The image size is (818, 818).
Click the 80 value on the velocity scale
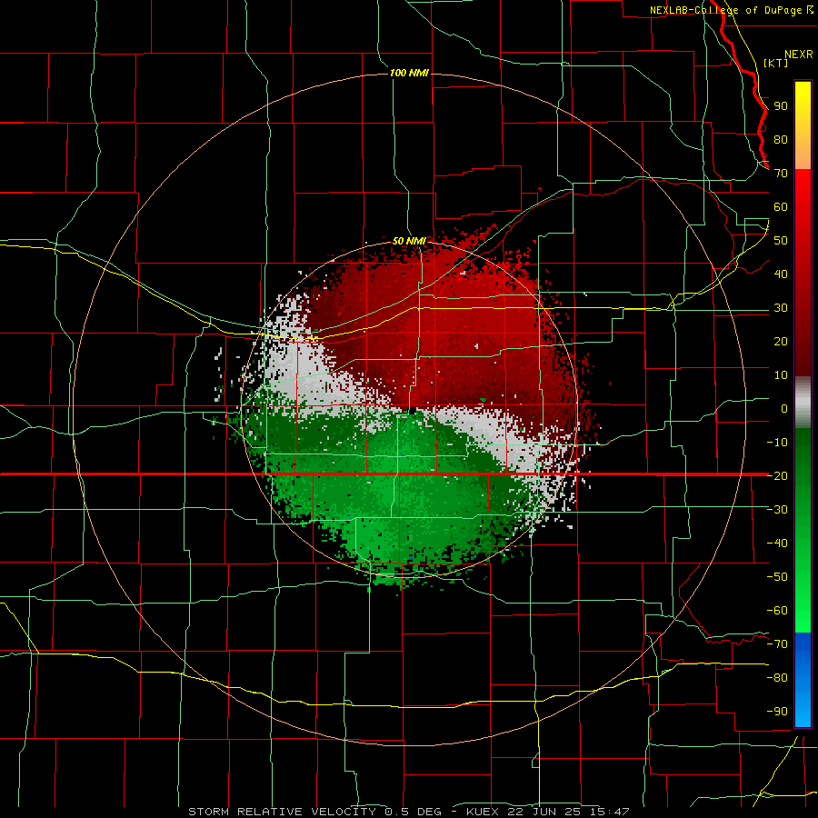click(781, 140)
